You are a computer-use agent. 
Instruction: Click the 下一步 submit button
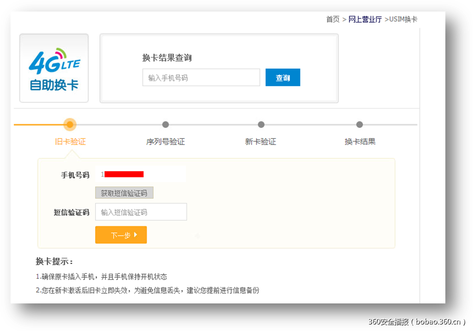coord(121,235)
